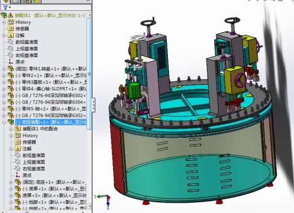The image size is (294, 213).
Task: Expand the 装配体1 中的配合 mates folder
Action: (x=11, y=129)
